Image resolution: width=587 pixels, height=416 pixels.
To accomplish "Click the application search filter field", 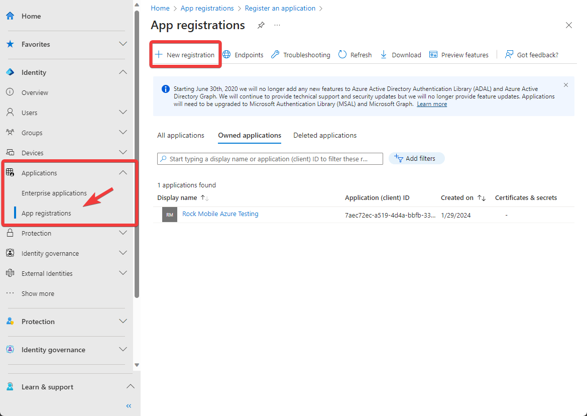I will click(270, 159).
